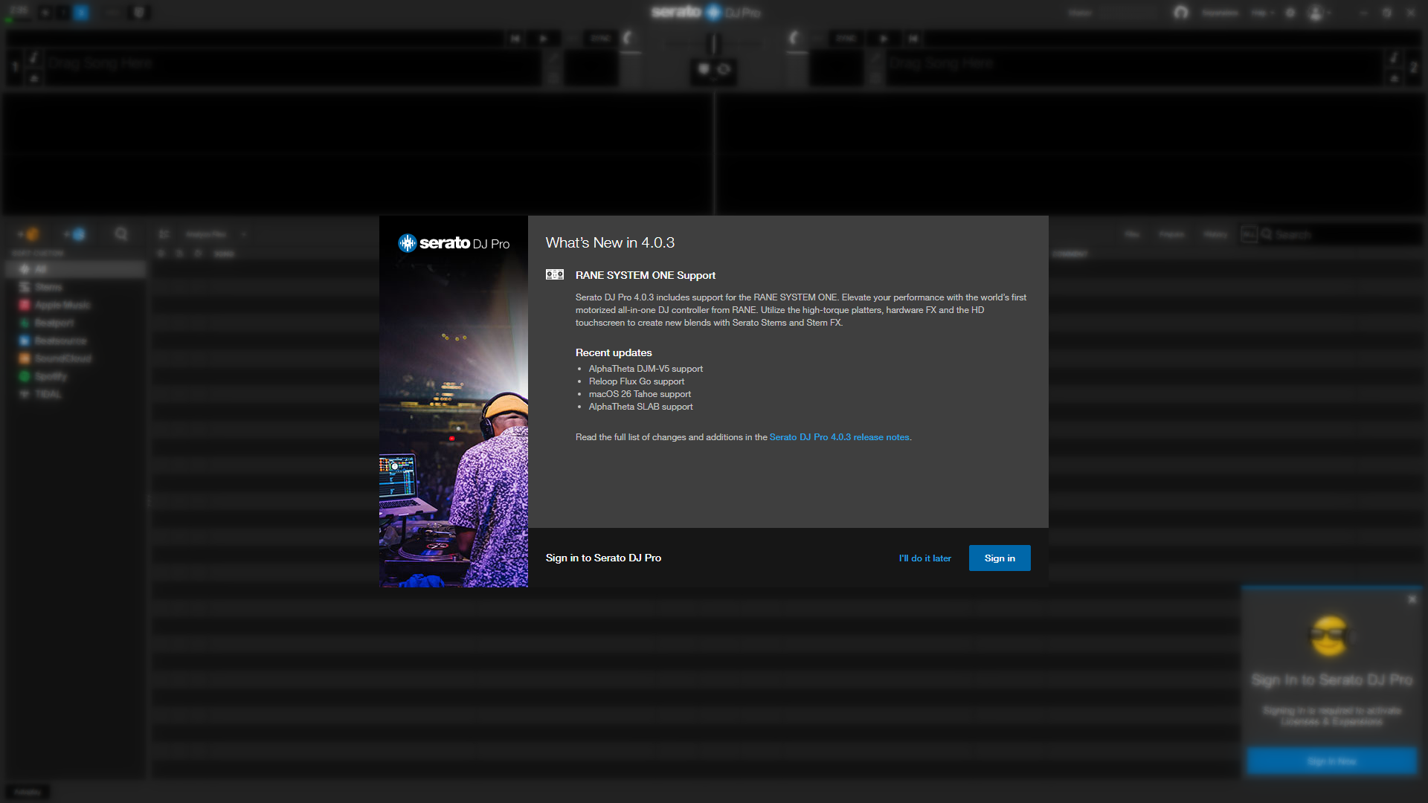Screen dimensions: 1428x803
Task: Click 'AlphaTheta SLAB support' bullet
Action: pos(641,407)
